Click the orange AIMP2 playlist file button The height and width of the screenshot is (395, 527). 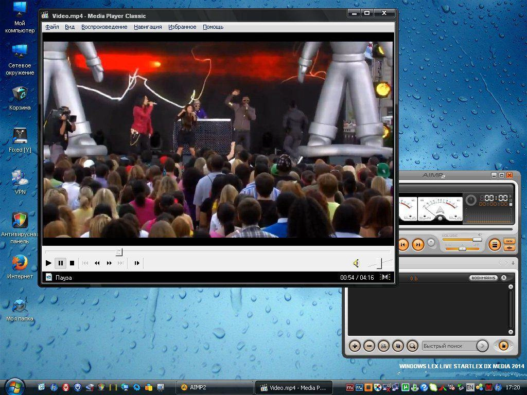(x=503, y=346)
